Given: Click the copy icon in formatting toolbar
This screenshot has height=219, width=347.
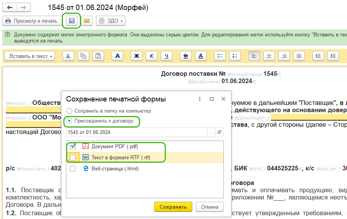Looking at the screenshot, I should [83, 56].
